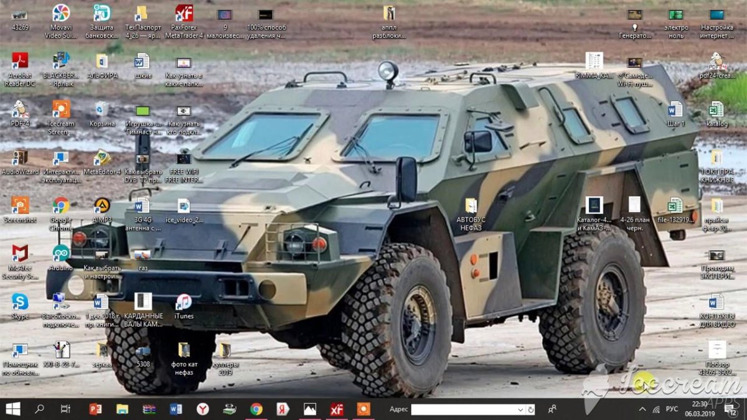This screenshot has height=420, width=747.
Task: Open the notification center showing 12 alerts
Action: point(730,409)
